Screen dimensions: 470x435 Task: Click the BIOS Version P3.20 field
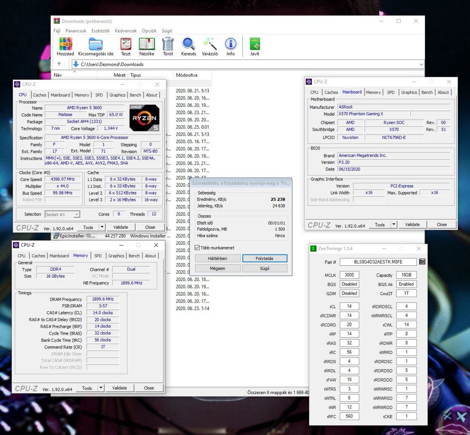[x=394, y=162]
